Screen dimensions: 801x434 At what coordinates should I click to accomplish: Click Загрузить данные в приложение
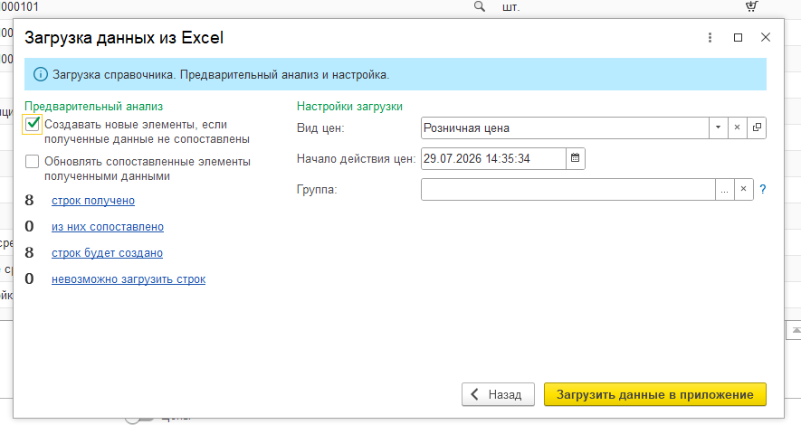pyautogui.click(x=655, y=394)
